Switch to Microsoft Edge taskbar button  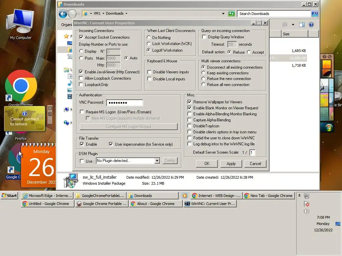(47, 196)
